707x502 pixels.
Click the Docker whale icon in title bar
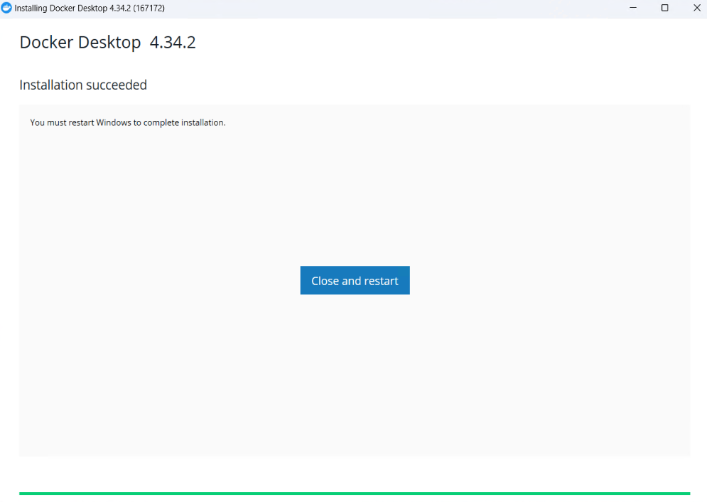click(x=6, y=8)
